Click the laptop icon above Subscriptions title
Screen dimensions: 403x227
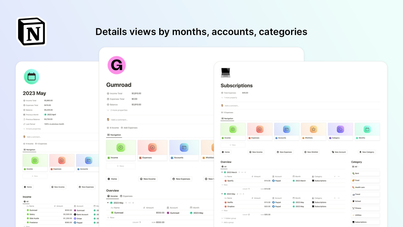[x=226, y=72]
